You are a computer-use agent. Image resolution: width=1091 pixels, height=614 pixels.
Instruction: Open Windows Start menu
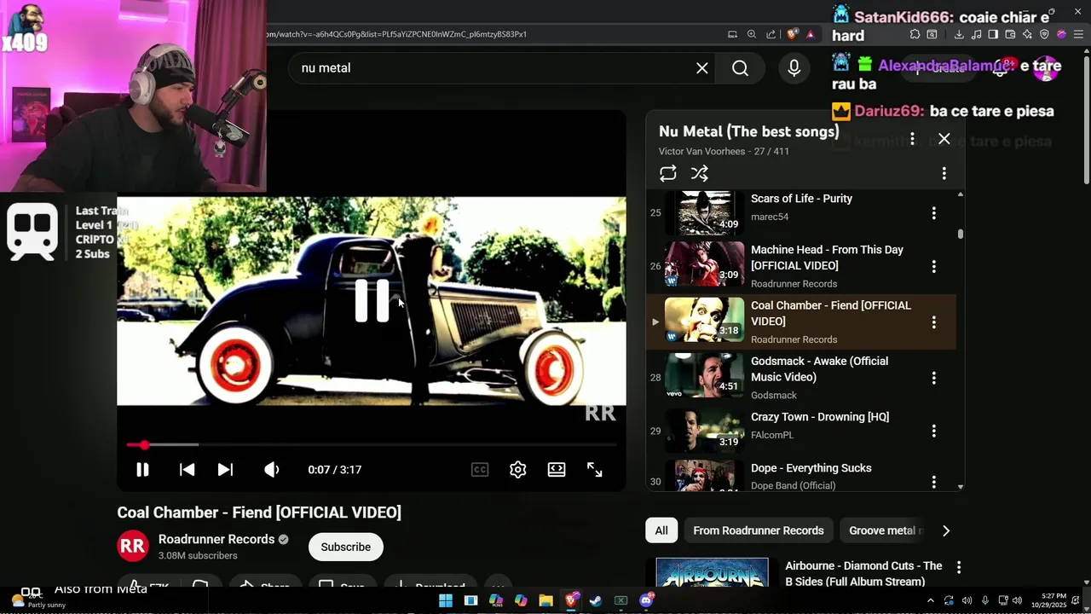[x=446, y=600]
